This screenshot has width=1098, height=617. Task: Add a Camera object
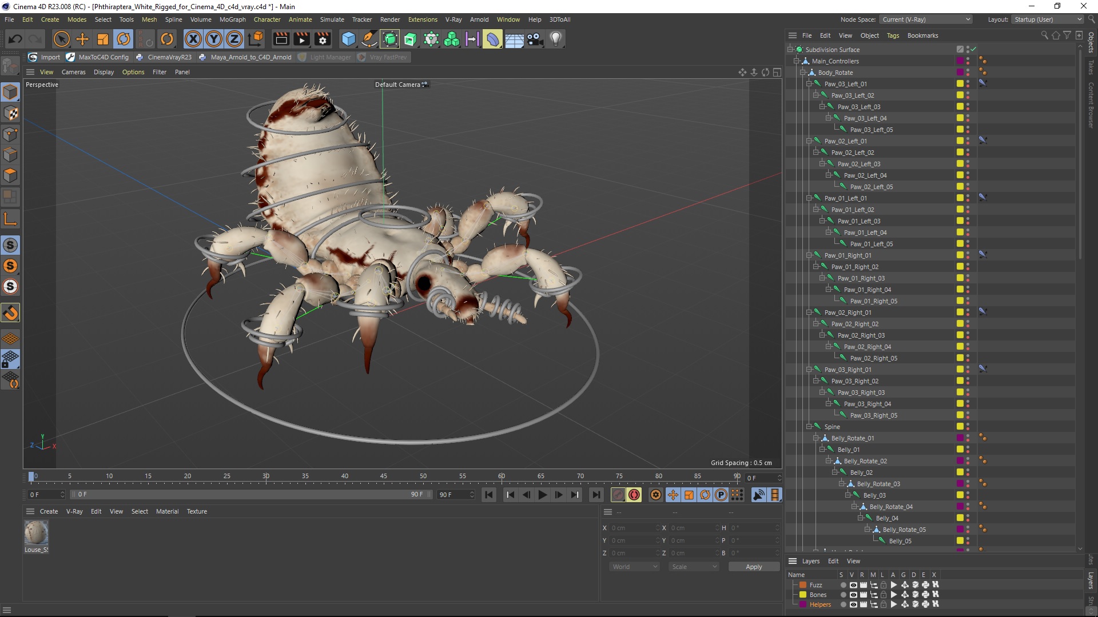coord(534,39)
